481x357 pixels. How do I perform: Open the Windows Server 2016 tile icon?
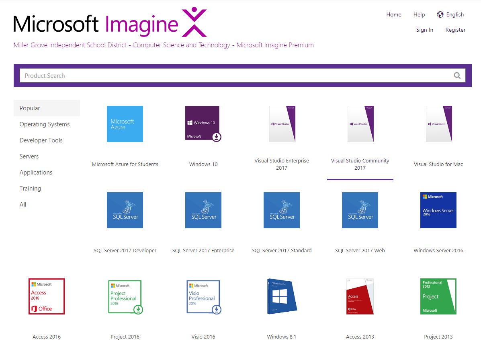[438, 210]
